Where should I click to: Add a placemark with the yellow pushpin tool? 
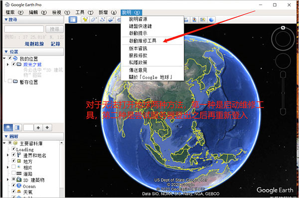[85, 19]
